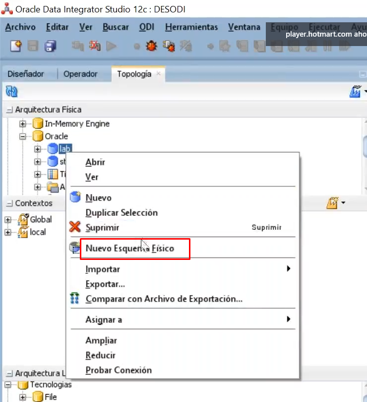This screenshot has width=367, height=402.
Task: Choose Abrir from the context menu
Action: coord(95,162)
